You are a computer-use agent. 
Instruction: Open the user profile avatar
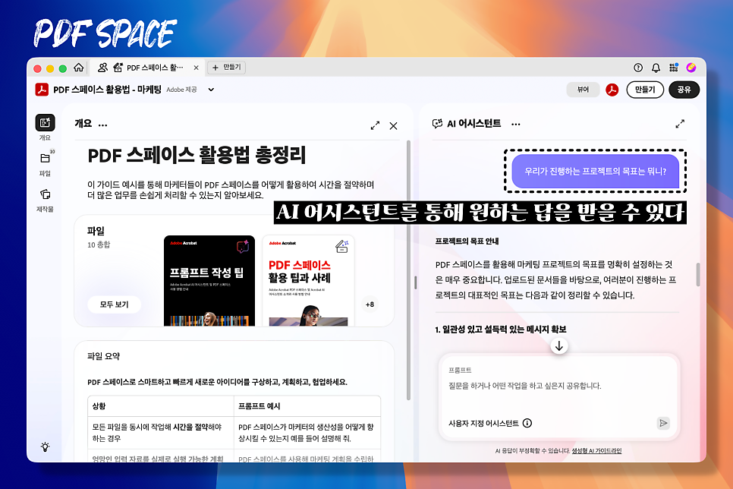tap(691, 68)
